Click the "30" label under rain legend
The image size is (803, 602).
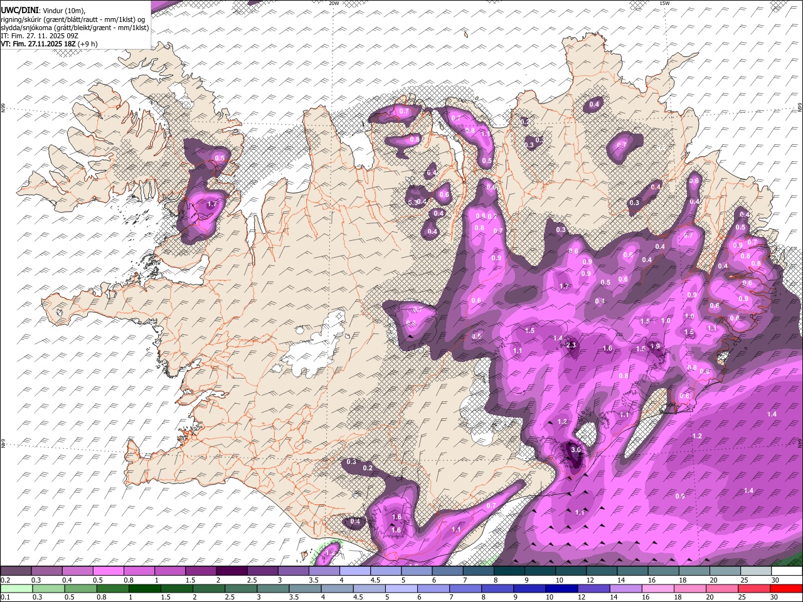tap(773, 597)
